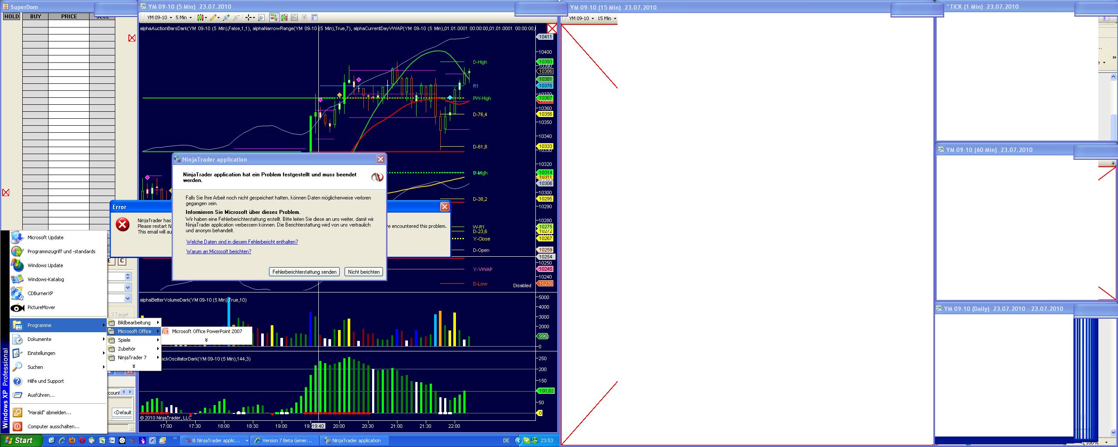The image size is (1118, 447).
Task: Click the Disabled status text on chart
Action: coord(522,285)
